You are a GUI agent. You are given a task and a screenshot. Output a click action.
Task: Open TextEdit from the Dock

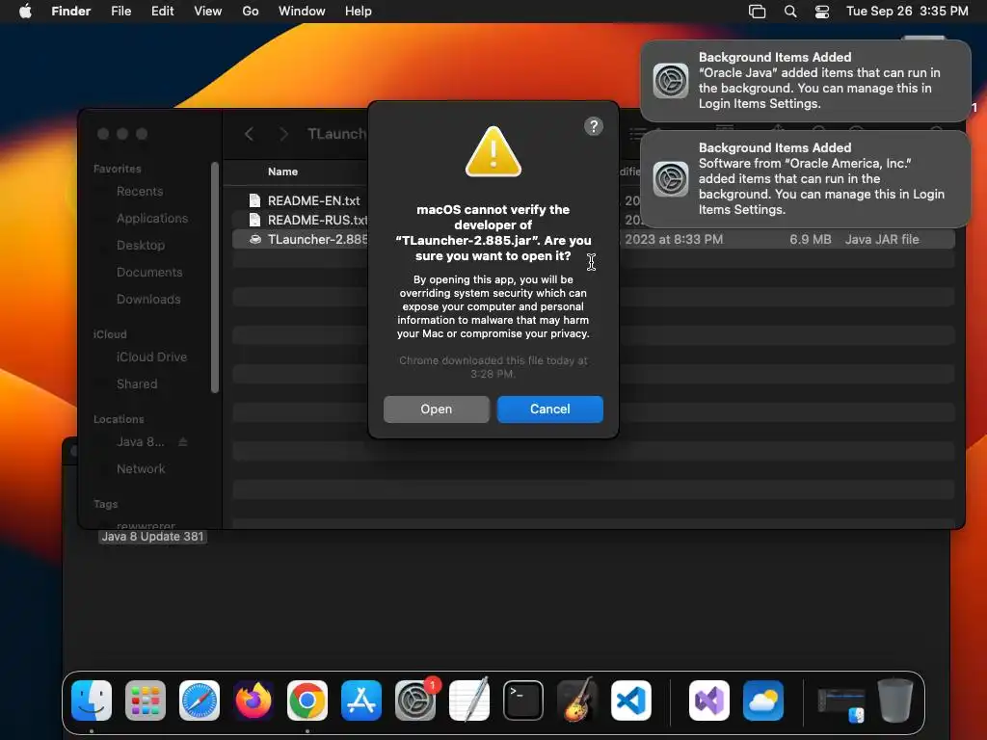(x=469, y=700)
